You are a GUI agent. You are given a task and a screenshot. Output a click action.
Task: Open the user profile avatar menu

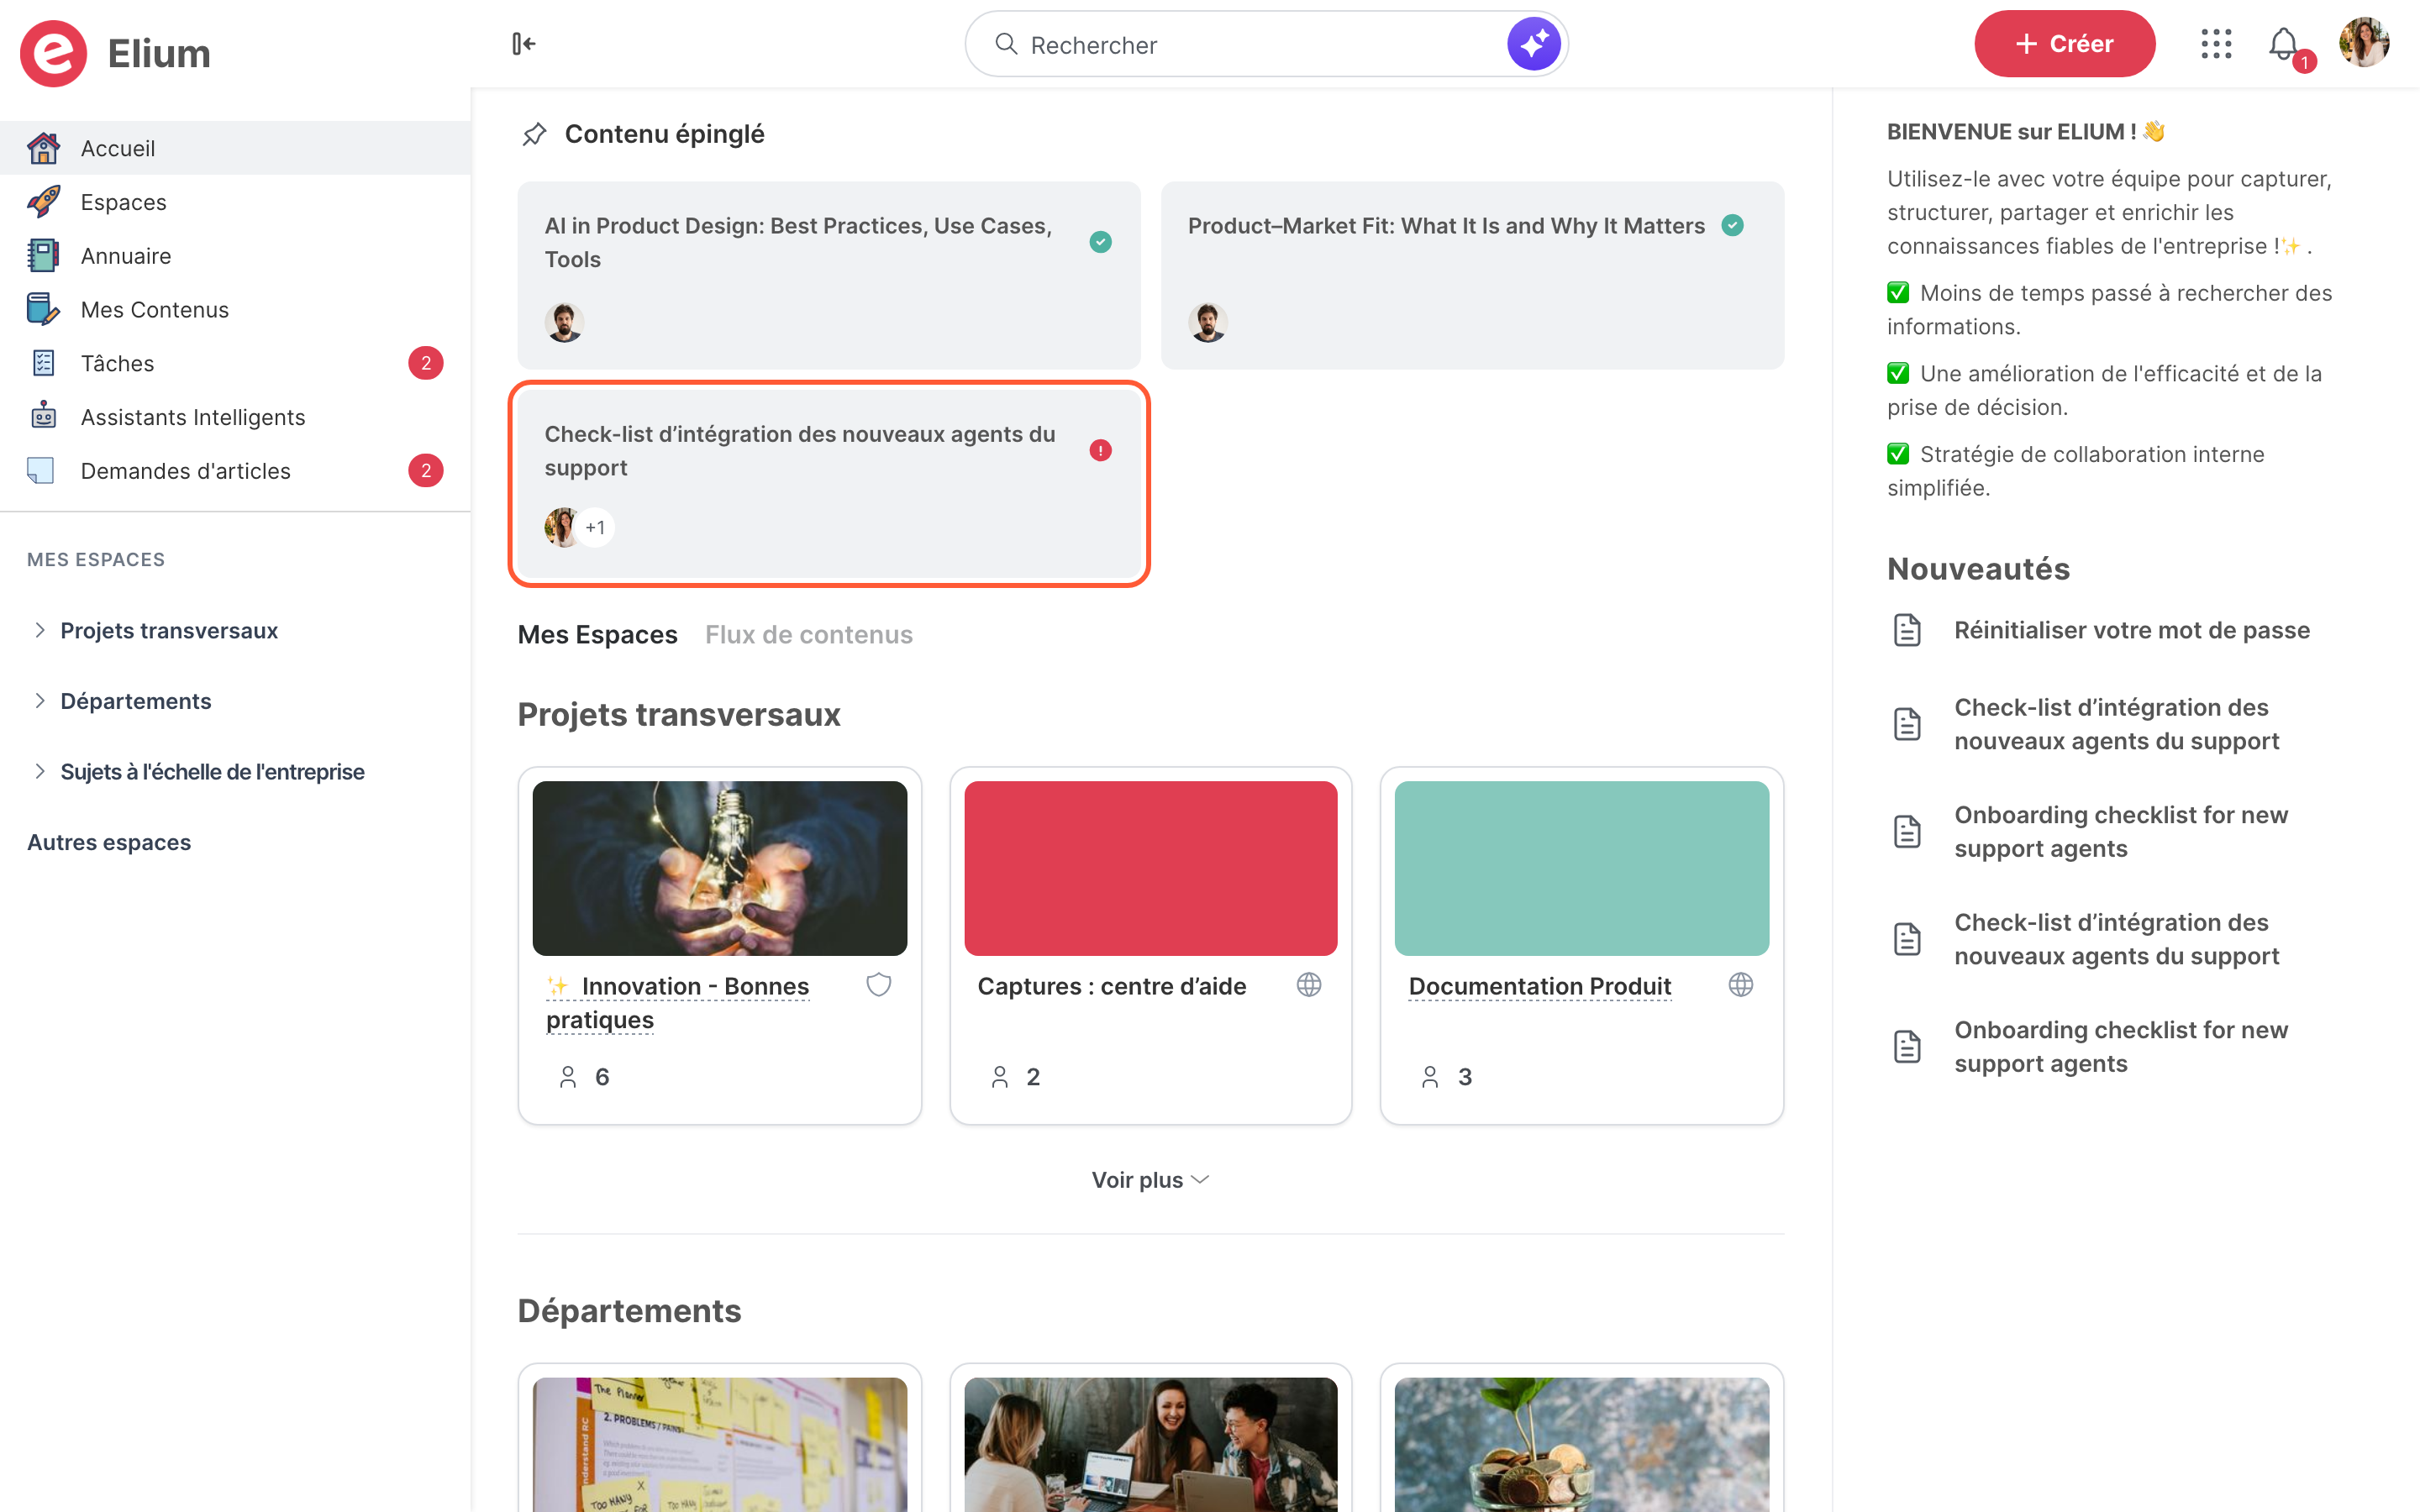click(x=2364, y=43)
